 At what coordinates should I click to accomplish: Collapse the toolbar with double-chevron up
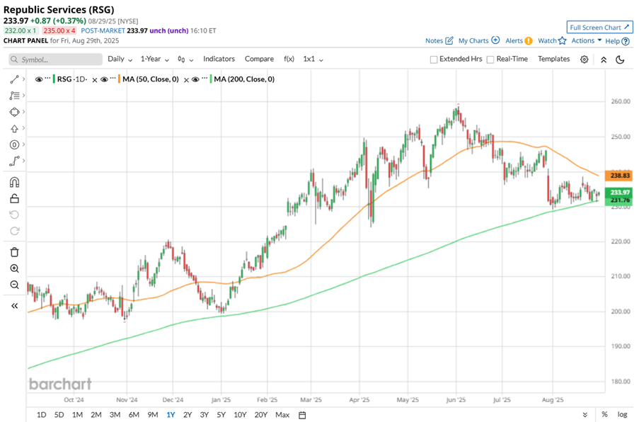click(604, 59)
